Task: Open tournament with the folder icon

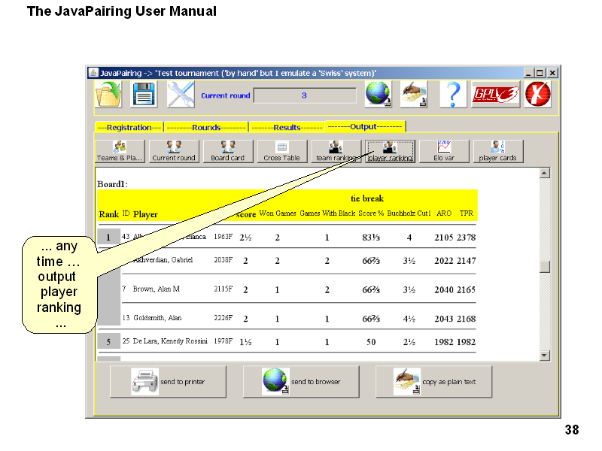Action: [108, 95]
